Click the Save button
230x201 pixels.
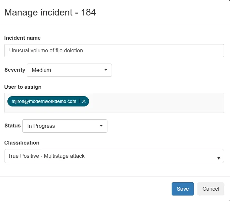[183, 189]
